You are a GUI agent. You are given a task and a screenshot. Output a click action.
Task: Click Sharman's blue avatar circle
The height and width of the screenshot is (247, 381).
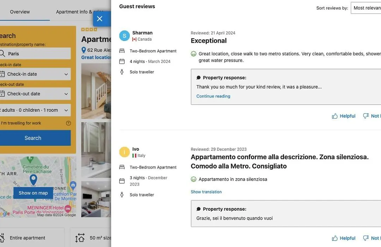125,36
